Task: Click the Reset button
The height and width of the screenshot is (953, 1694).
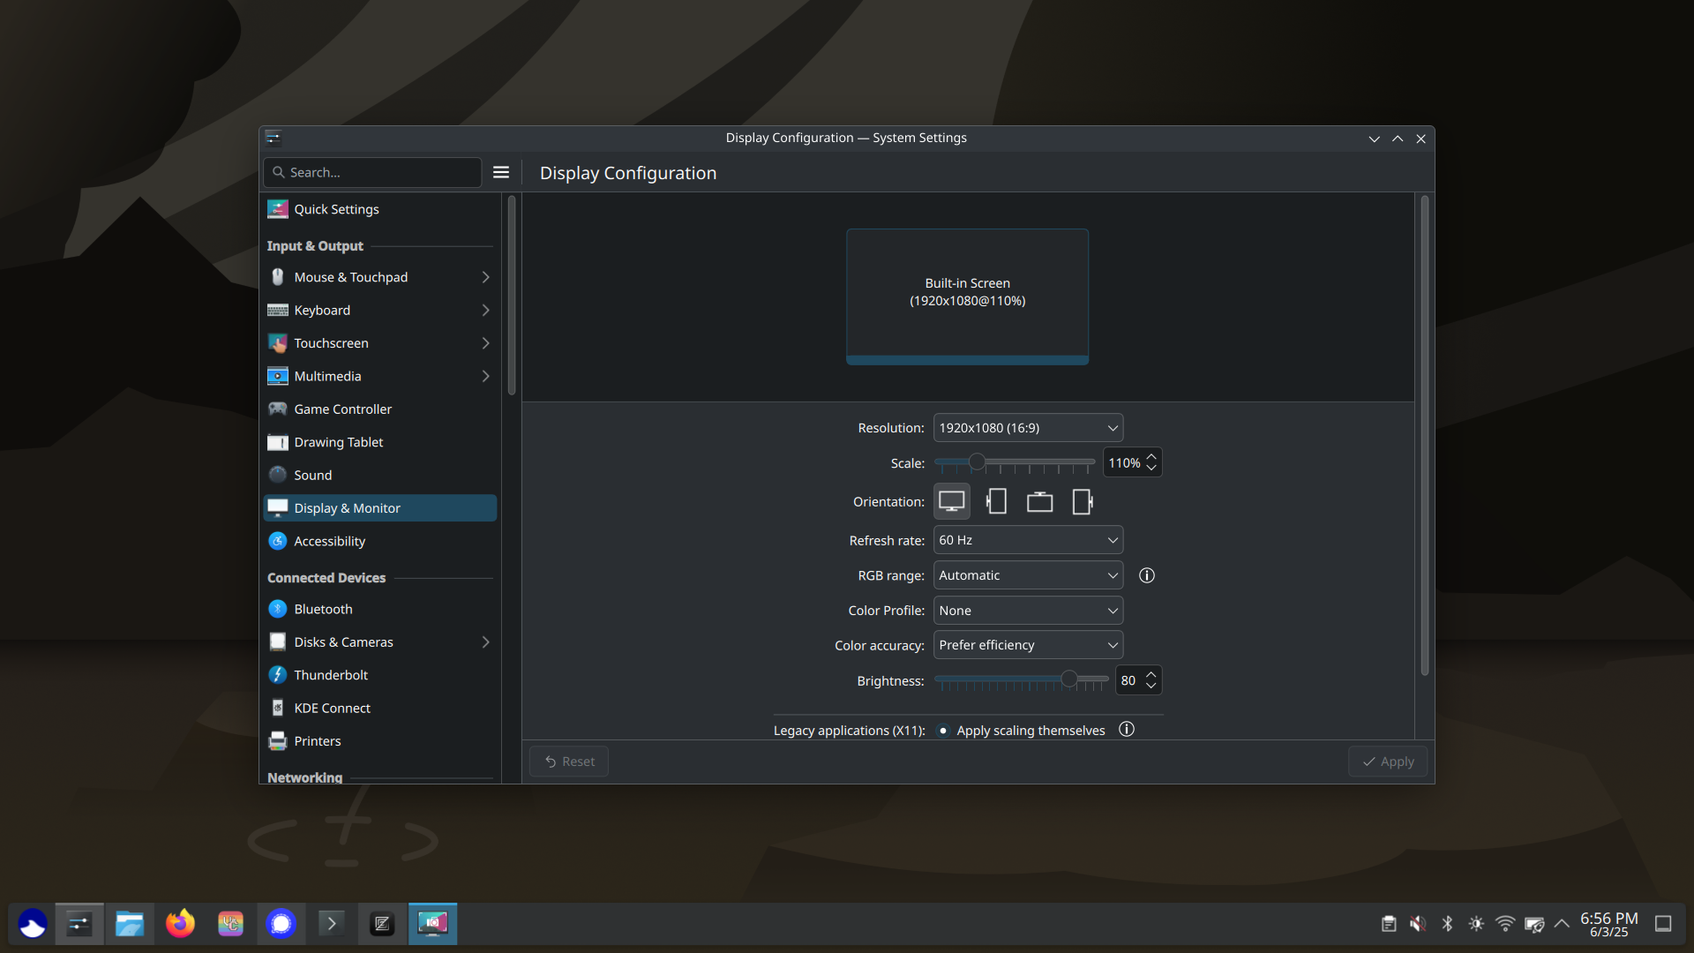Action: tap(569, 762)
